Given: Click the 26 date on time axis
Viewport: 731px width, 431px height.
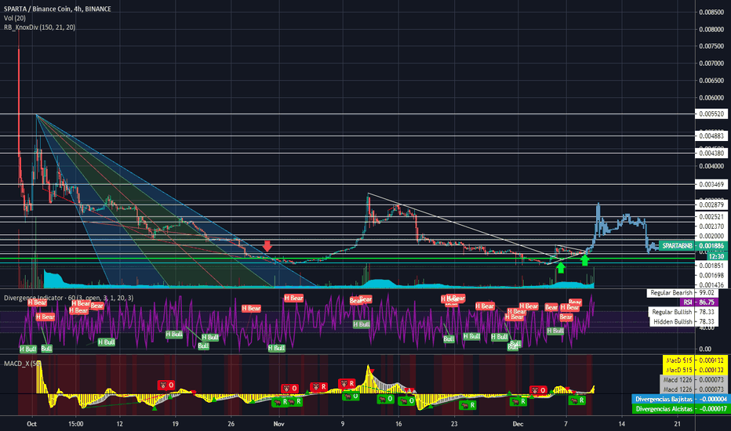Looking at the screenshot, I should click(231, 424).
